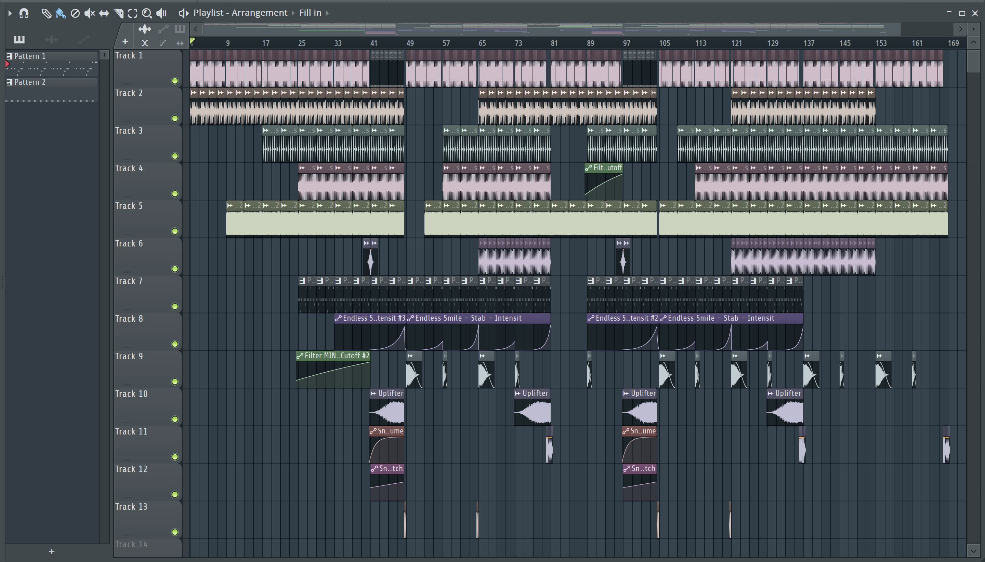The height and width of the screenshot is (562, 985).
Task: Click the picker panel options button beside Pattern 1
Action: (x=104, y=55)
